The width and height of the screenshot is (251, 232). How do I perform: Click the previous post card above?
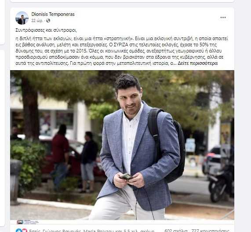[x=122, y=1]
